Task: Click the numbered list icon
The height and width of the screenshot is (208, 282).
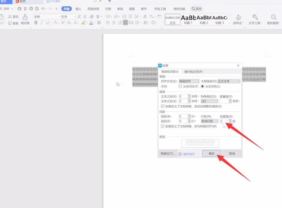Action: pyautogui.click(x=116, y=17)
